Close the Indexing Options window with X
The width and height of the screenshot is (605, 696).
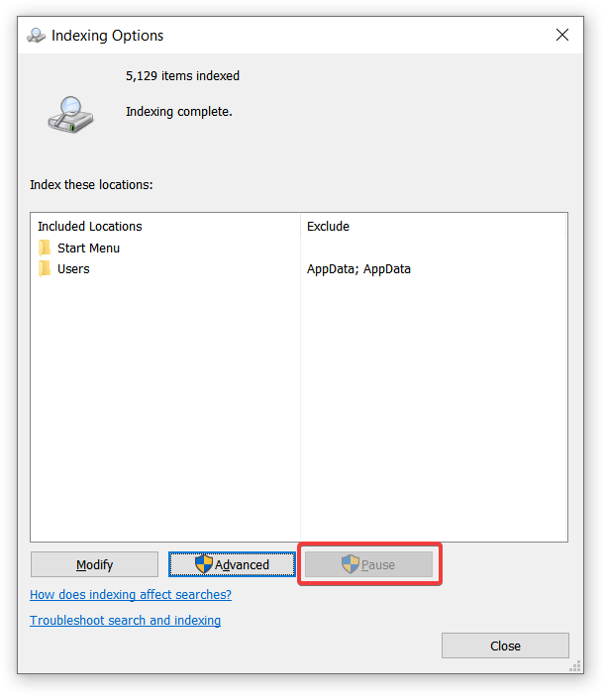[562, 35]
